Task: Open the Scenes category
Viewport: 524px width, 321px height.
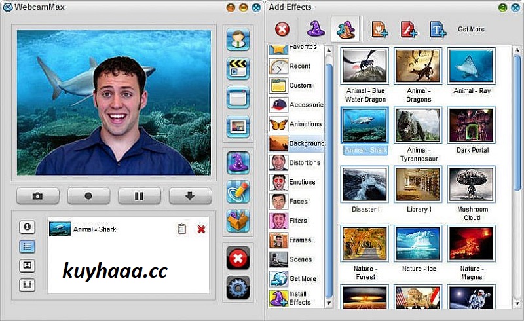Action: click(297, 259)
